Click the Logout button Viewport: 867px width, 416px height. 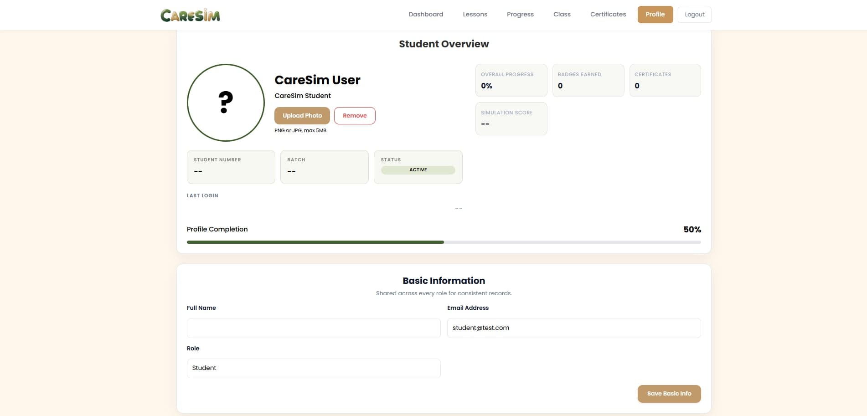point(694,14)
